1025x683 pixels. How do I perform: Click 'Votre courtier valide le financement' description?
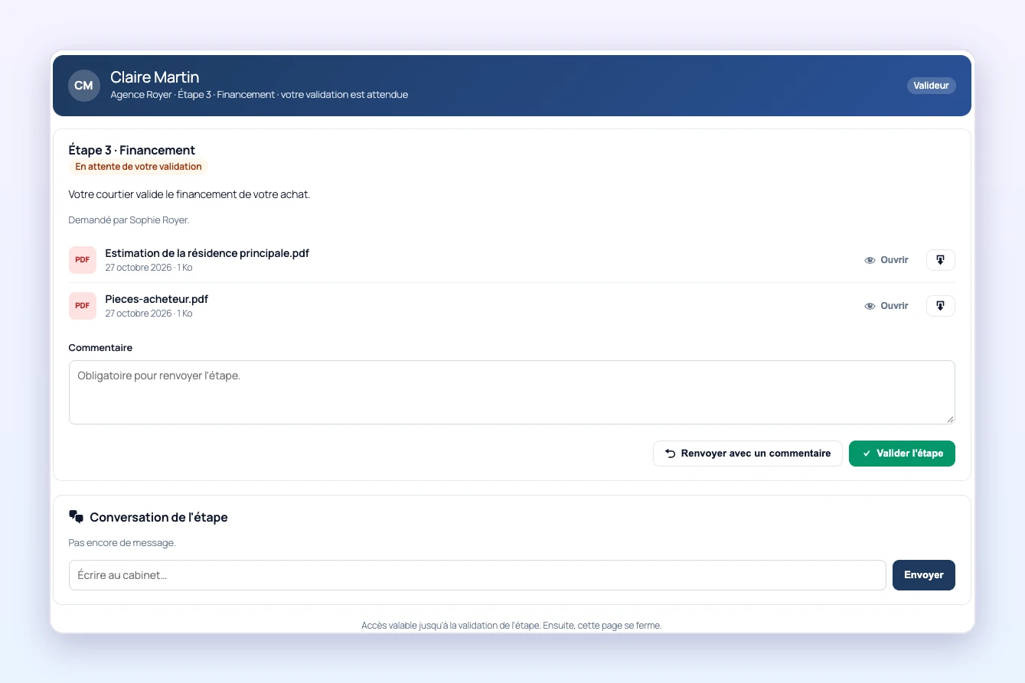click(x=189, y=194)
